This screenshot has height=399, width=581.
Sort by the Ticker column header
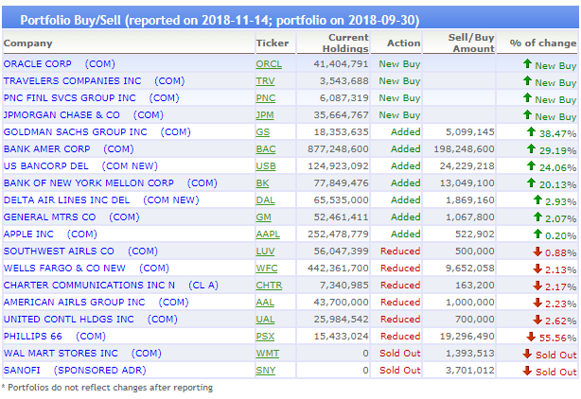pyautogui.click(x=273, y=43)
